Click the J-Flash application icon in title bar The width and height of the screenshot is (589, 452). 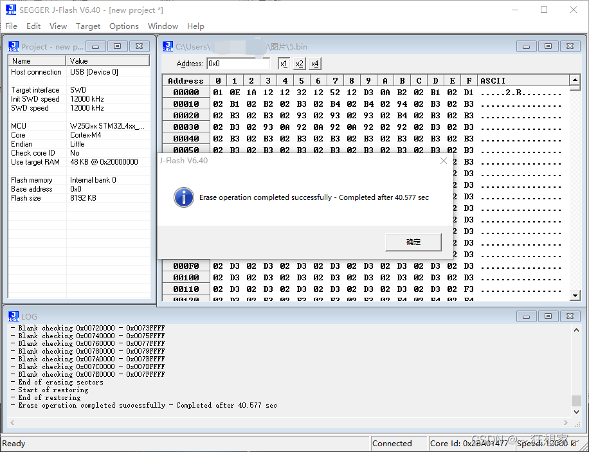10,10
